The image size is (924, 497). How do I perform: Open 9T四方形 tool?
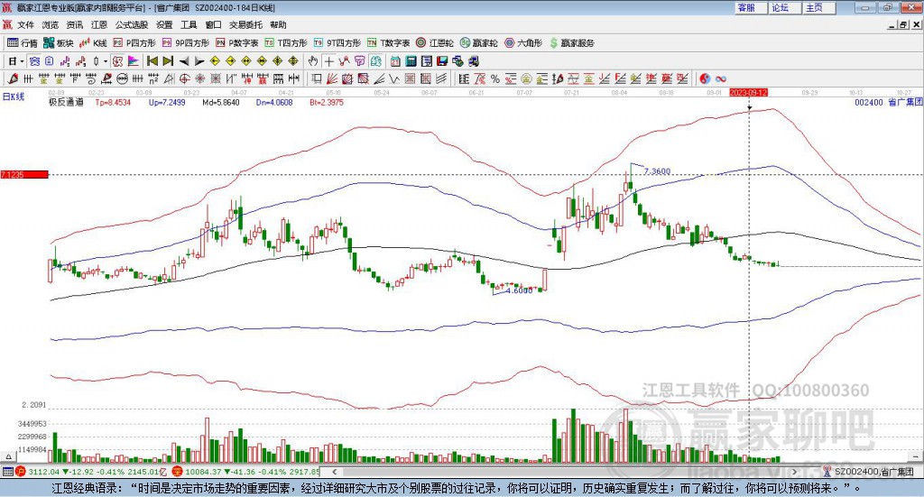[337, 43]
